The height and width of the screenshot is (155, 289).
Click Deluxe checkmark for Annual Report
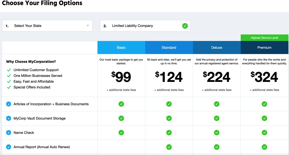tap(217, 147)
